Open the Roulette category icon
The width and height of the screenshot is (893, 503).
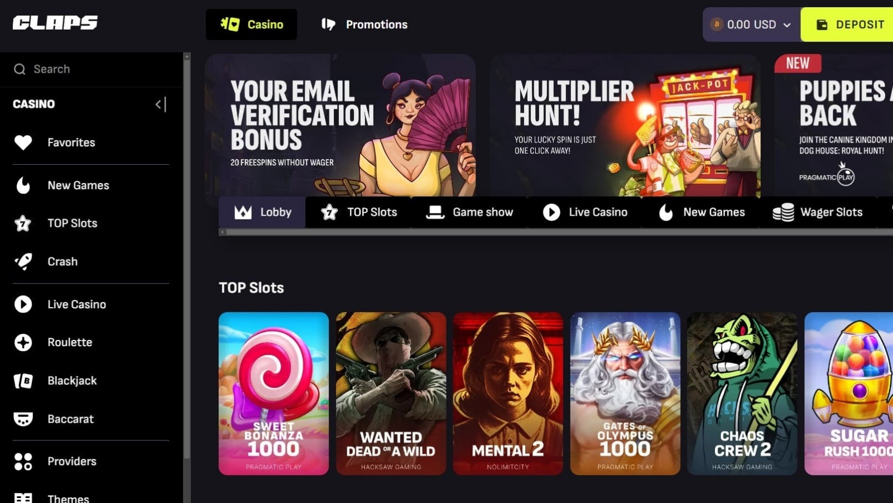pos(23,342)
